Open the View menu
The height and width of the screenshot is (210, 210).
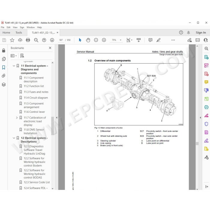click(x=15, y=27)
